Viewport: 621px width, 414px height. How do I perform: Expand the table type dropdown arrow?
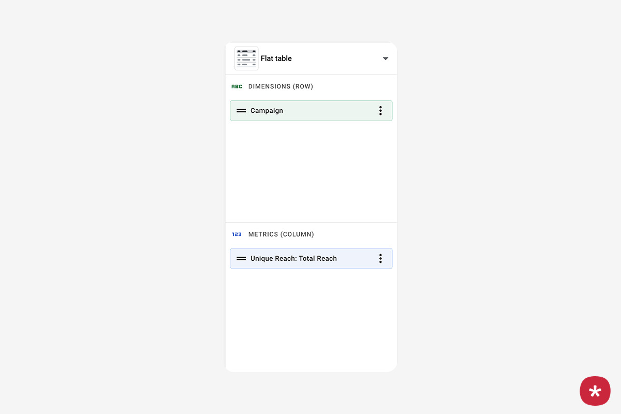[x=386, y=58]
